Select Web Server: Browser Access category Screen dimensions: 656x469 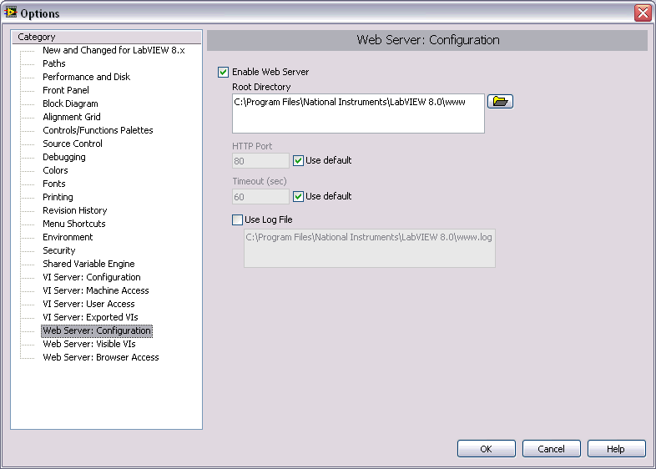tap(100, 357)
